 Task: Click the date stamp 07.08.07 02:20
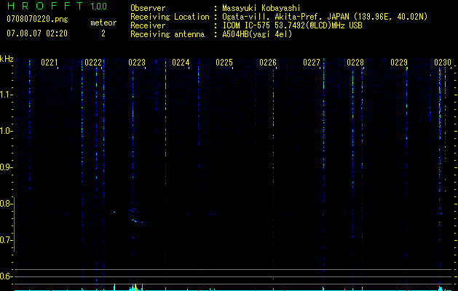click(37, 33)
